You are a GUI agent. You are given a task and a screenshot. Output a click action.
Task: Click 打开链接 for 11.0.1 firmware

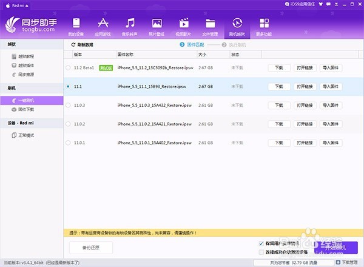pyautogui.click(x=305, y=143)
